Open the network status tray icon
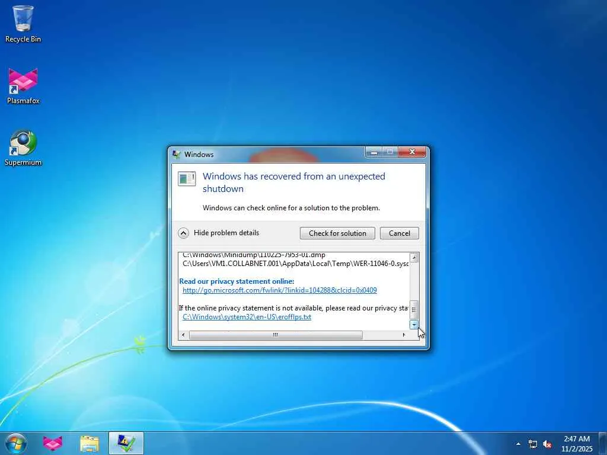The image size is (607, 455). (x=533, y=444)
